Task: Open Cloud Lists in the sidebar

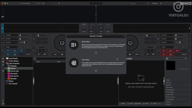Action: pyautogui.click(x=14, y=71)
